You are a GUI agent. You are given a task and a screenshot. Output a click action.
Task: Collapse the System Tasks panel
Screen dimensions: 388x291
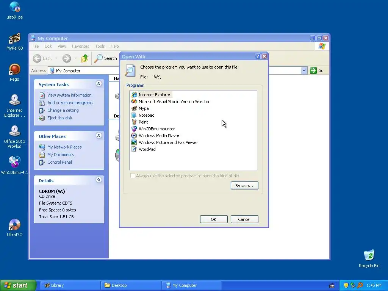pyautogui.click(x=99, y=84)
